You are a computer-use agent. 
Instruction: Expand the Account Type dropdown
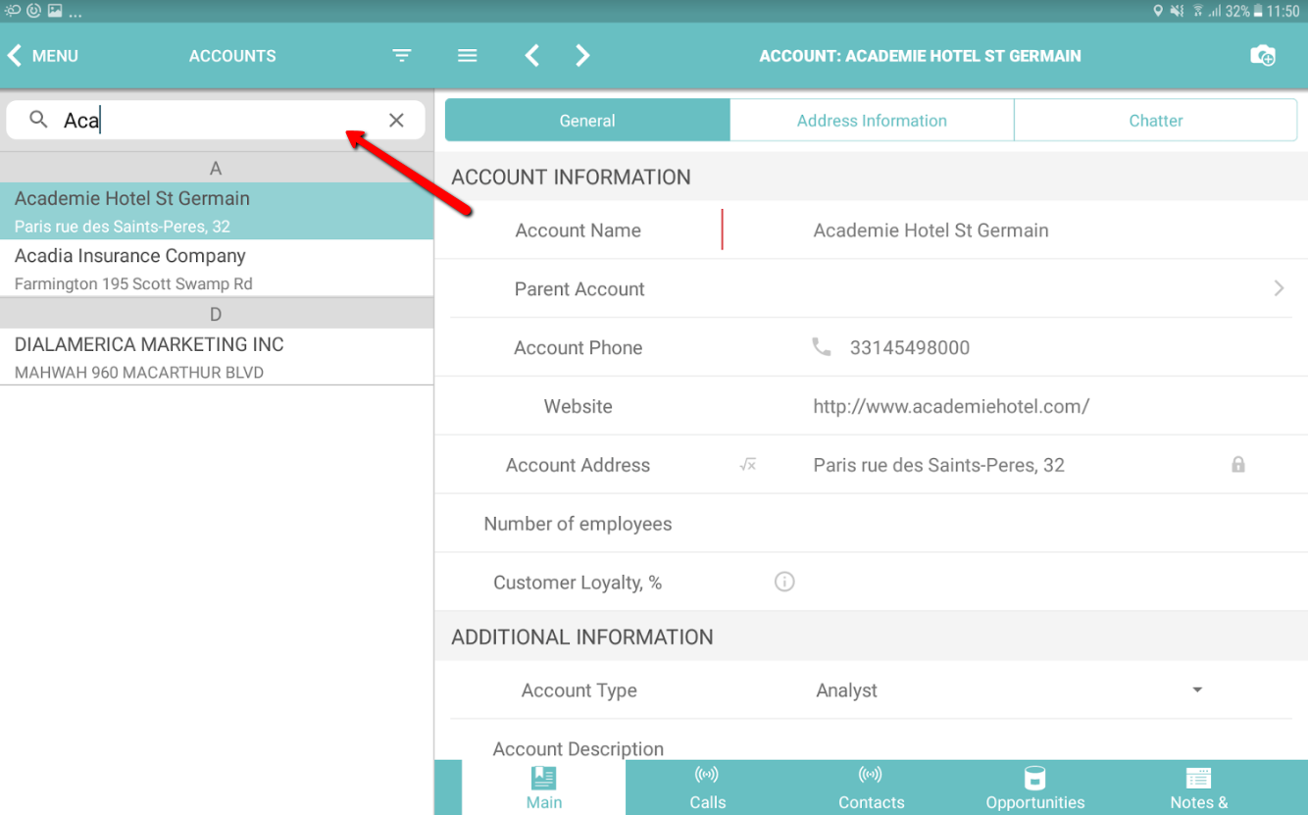pos(1197,690)
